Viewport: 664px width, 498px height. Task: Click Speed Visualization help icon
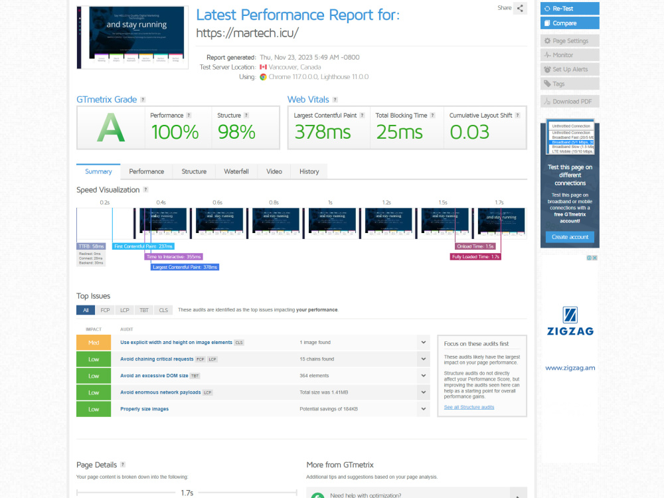click(x=145, y=190)
